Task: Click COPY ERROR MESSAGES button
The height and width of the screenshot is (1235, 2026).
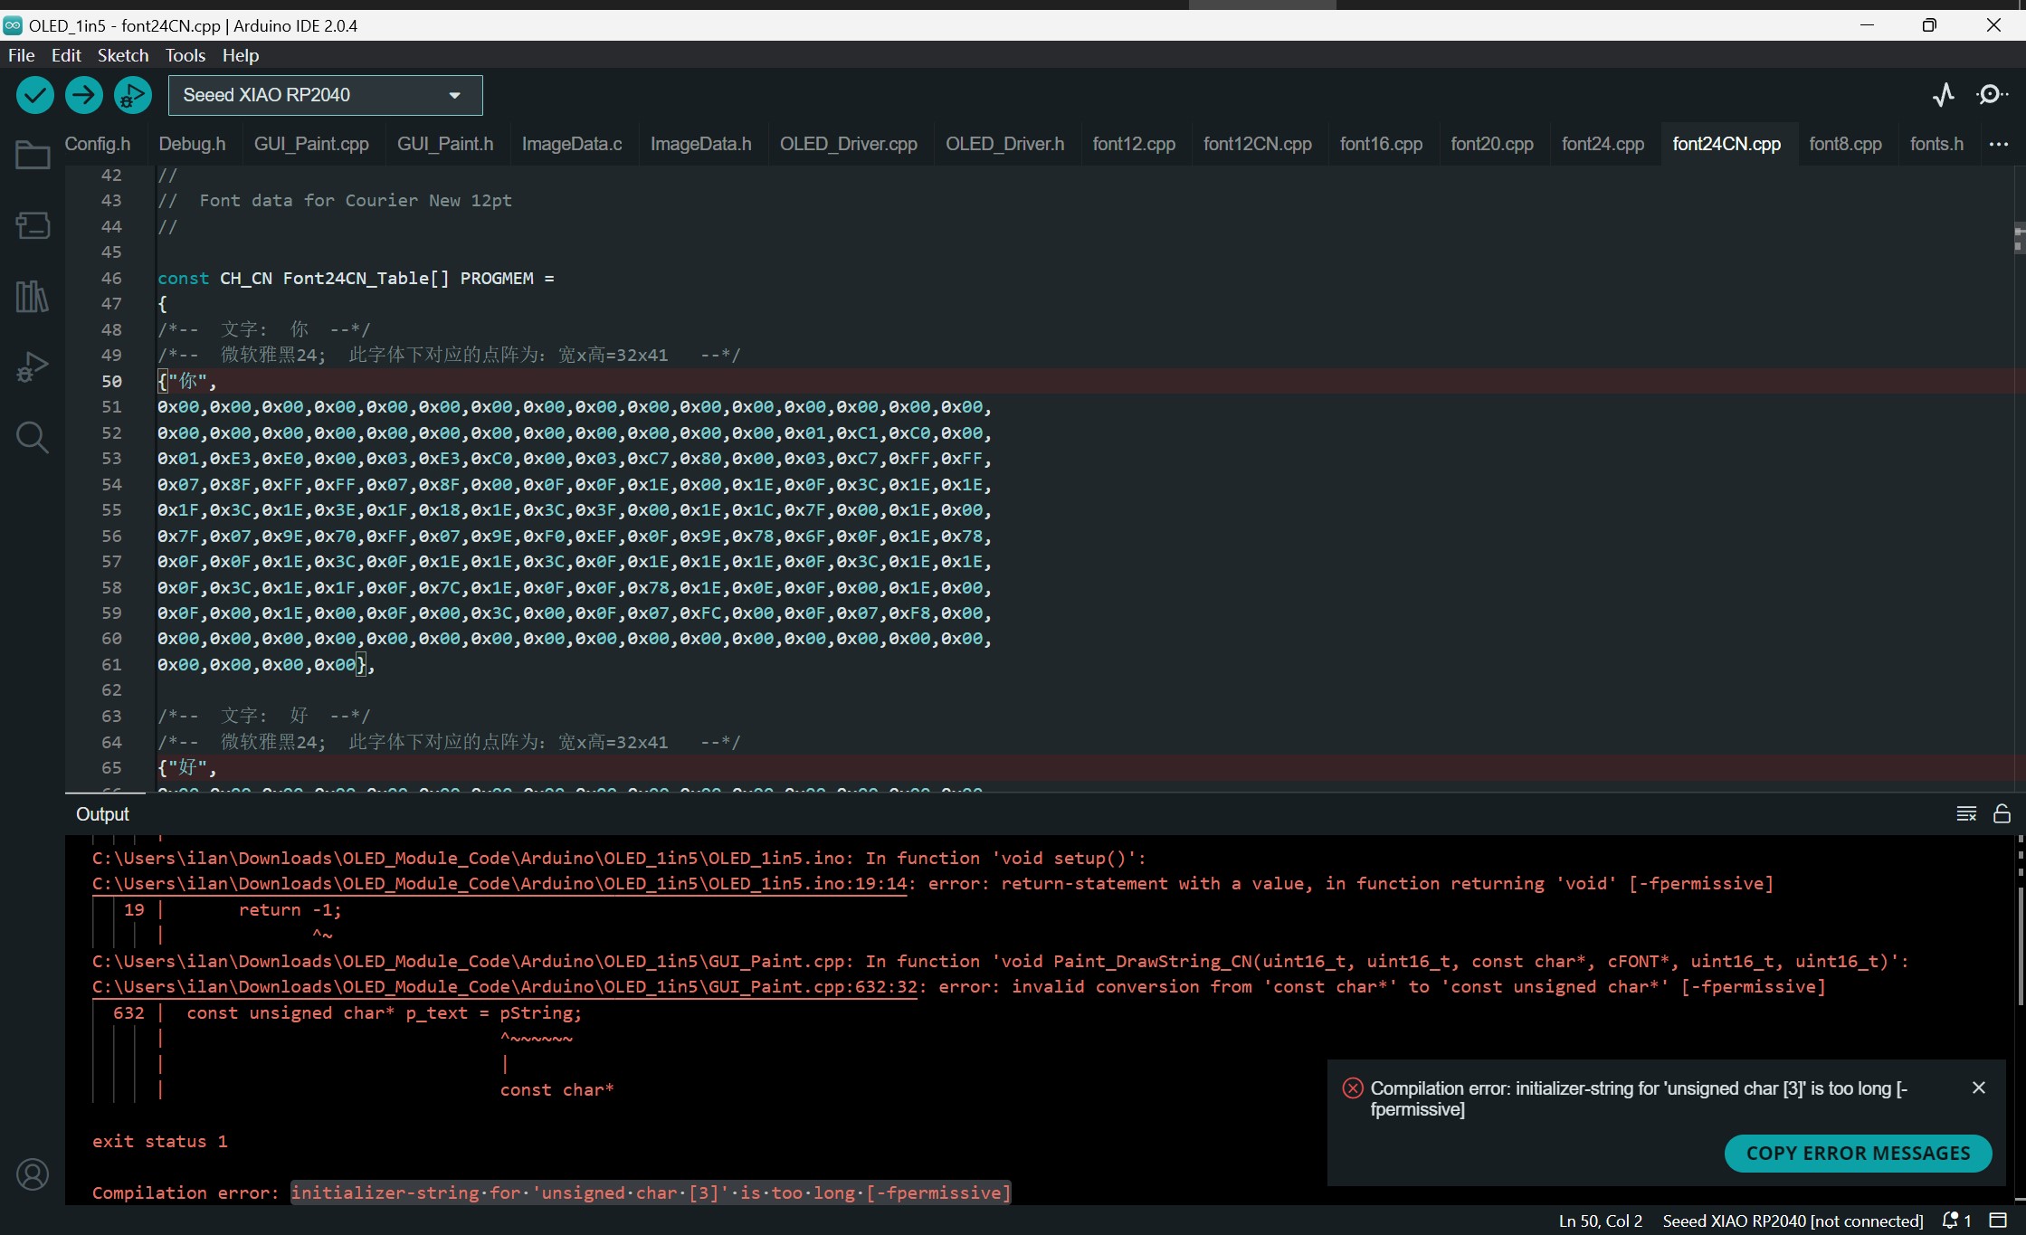Action: (x=1858, y=1153)
